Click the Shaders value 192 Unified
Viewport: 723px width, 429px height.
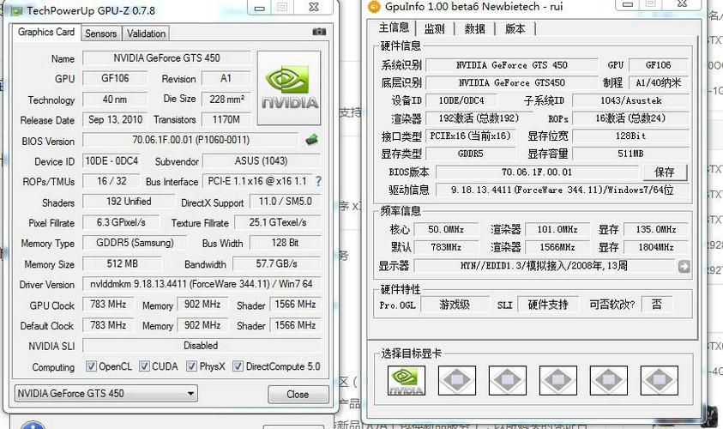[x=129, y=202]
